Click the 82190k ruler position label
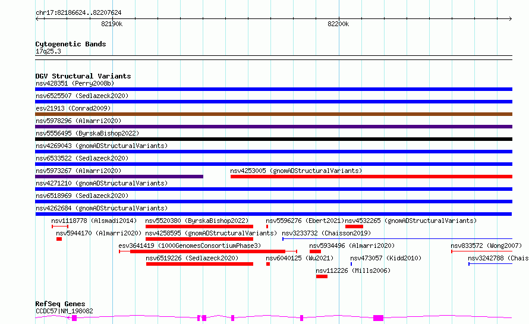 pos(112,24)
